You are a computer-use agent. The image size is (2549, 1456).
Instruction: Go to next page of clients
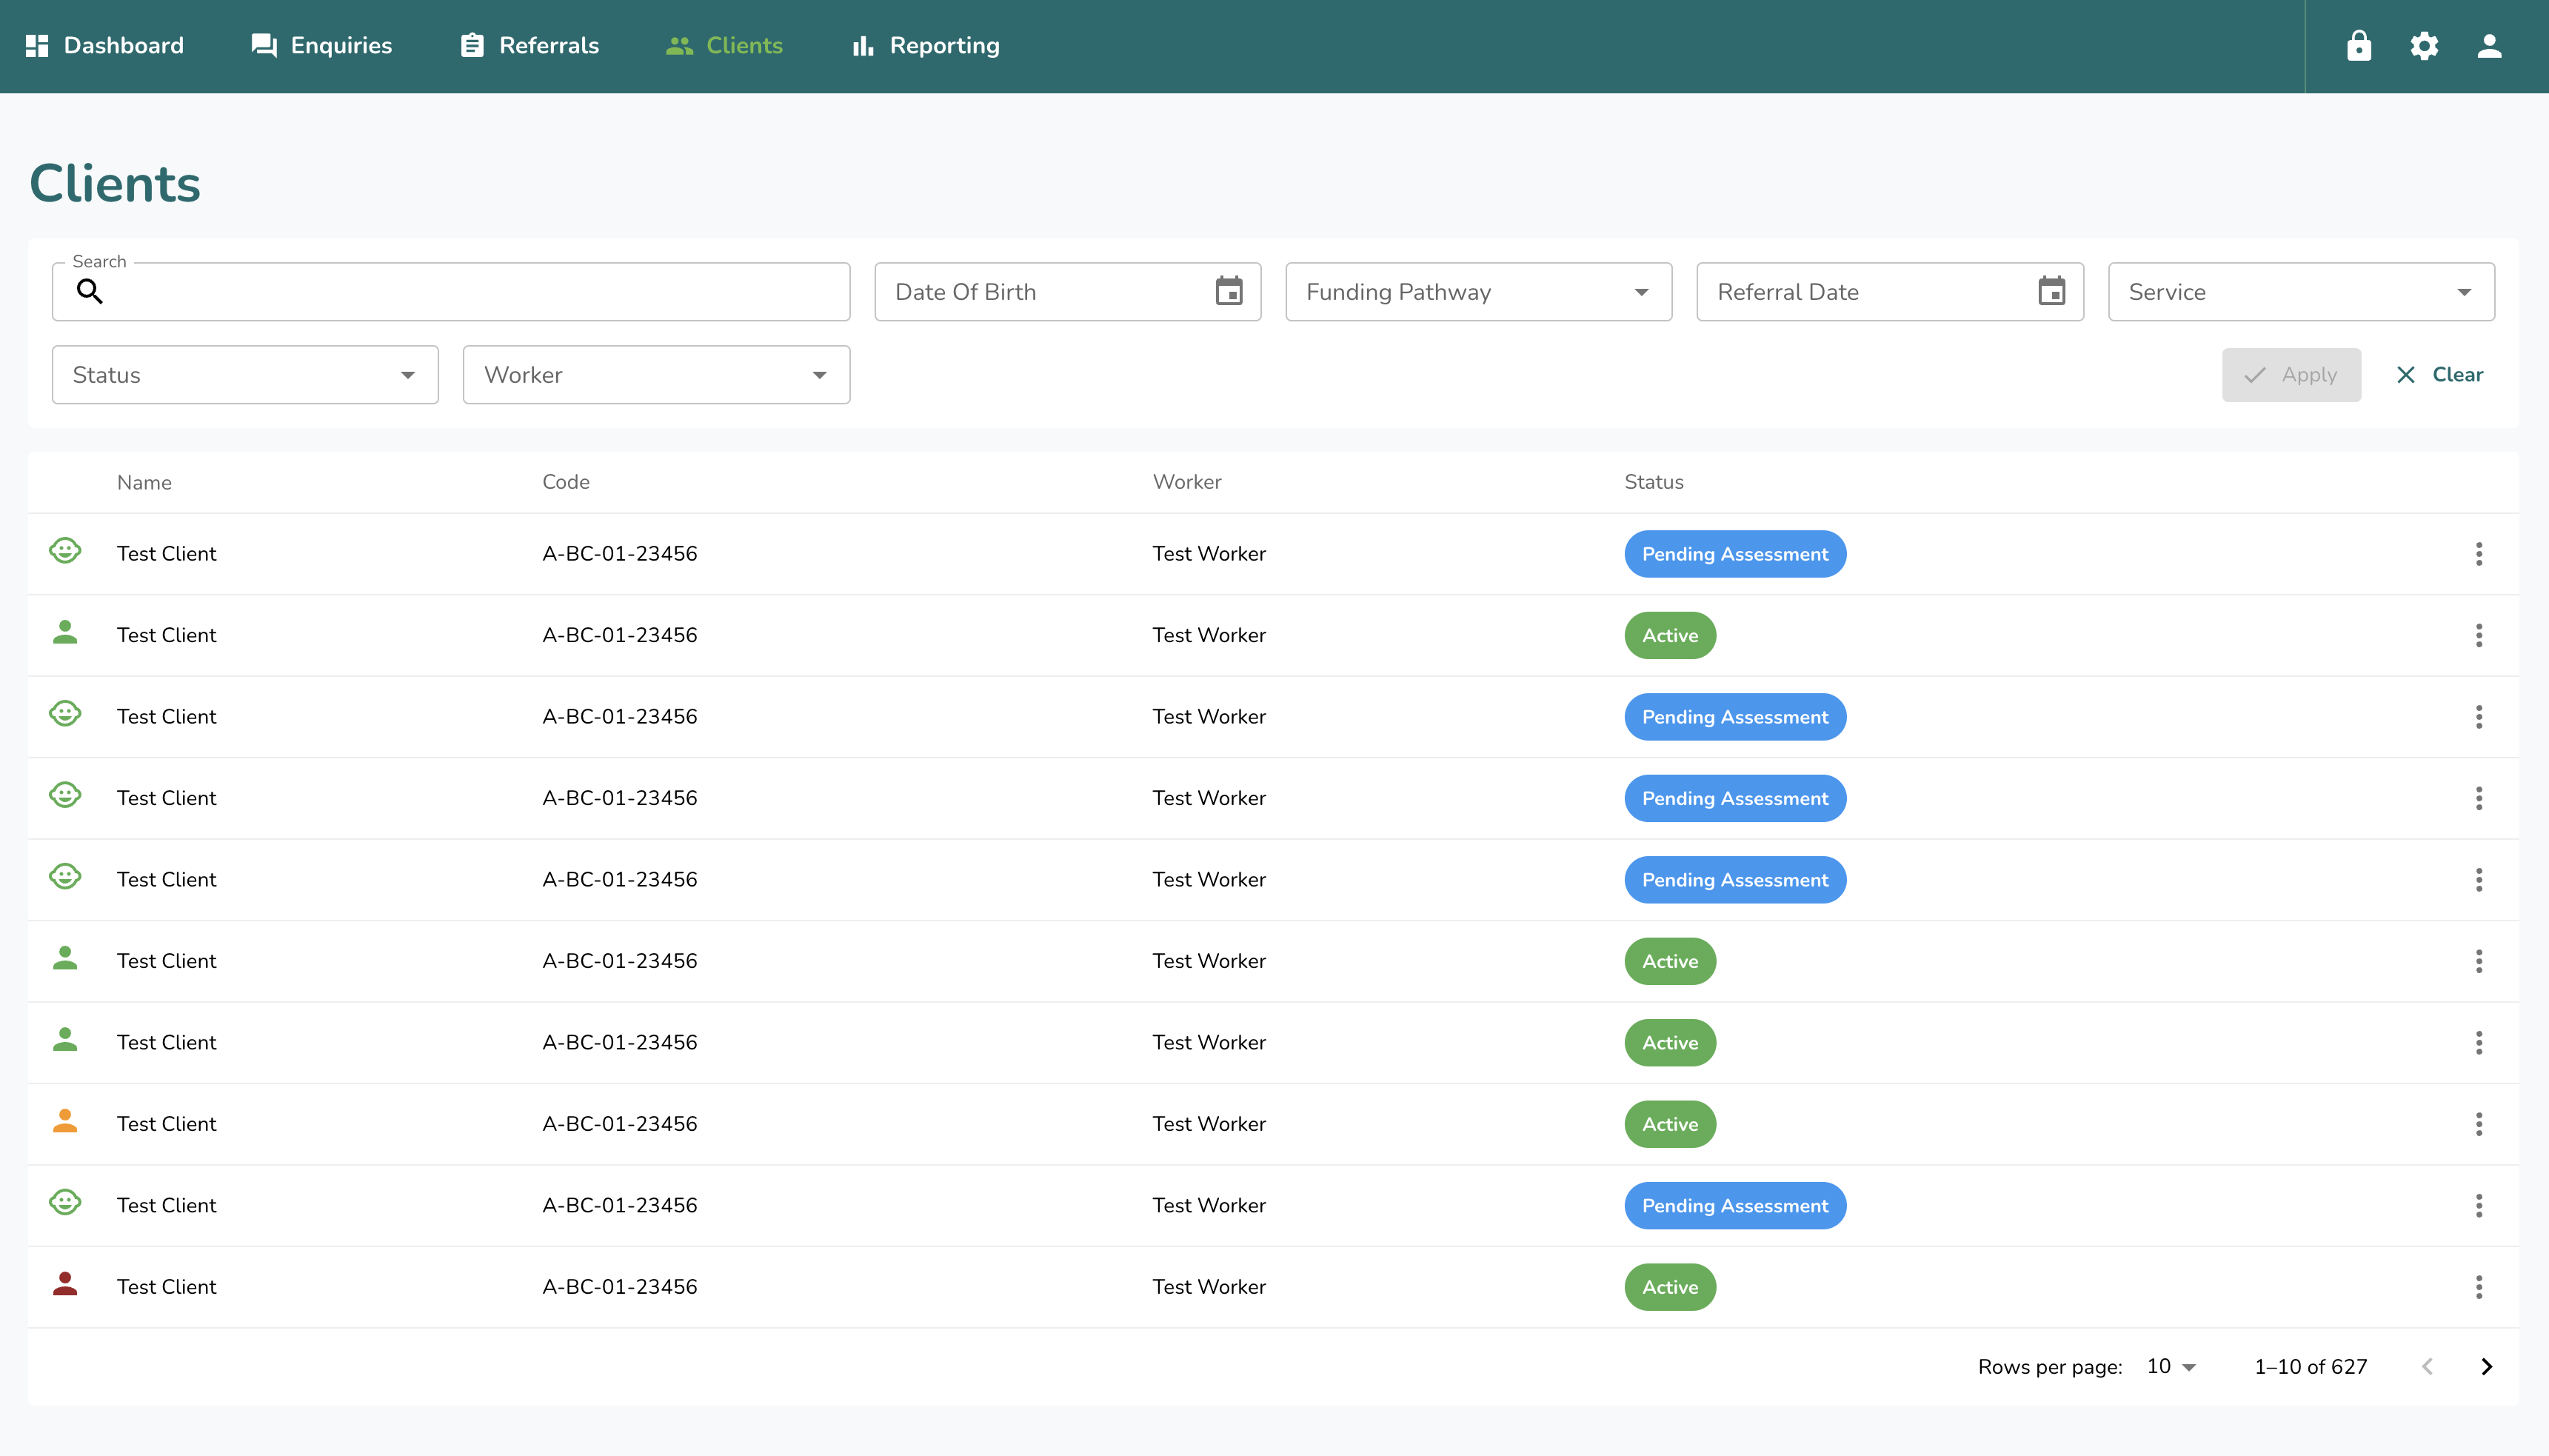(2486, 1367)
